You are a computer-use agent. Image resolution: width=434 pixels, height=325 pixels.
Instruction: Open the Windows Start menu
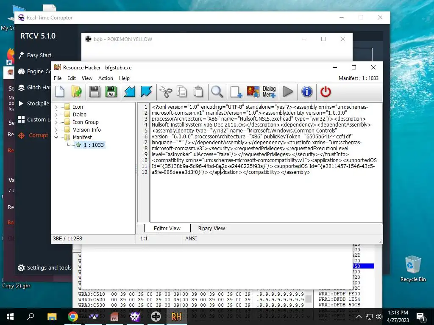(10, 316)
